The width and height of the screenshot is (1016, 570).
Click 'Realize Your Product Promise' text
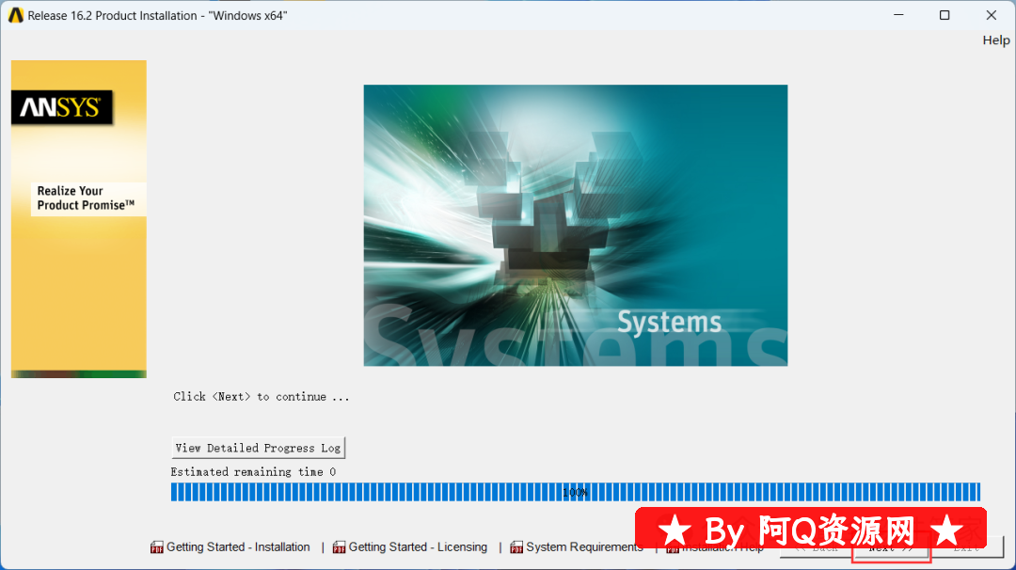pyautogui.click(x=86, y=198)
